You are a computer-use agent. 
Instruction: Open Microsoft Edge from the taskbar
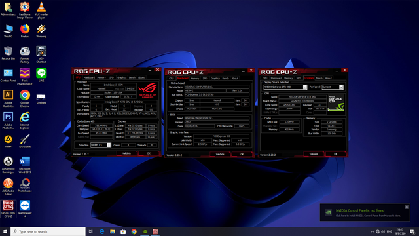point(102,231)
